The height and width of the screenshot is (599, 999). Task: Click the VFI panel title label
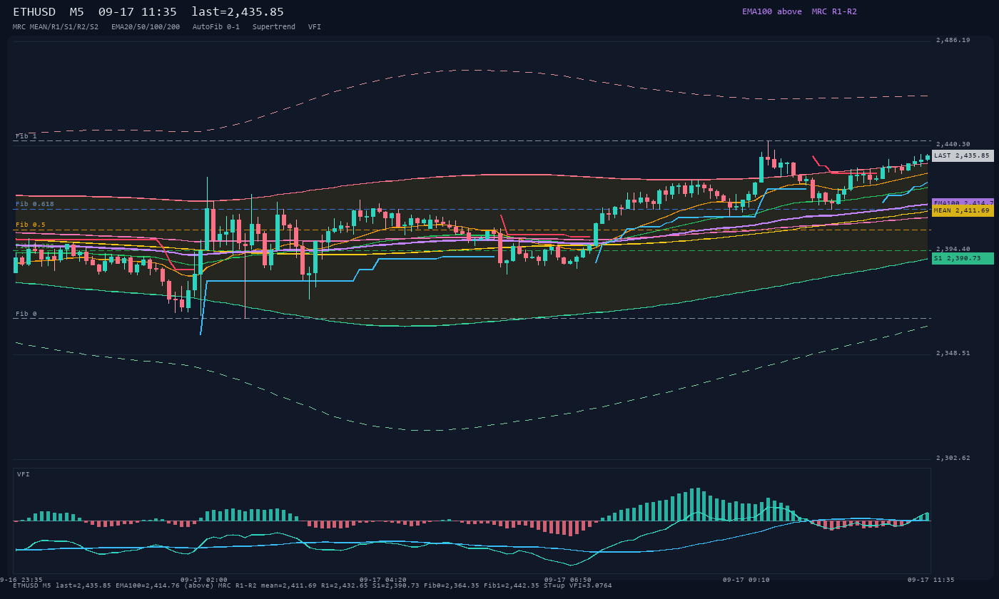pos(24,474)
